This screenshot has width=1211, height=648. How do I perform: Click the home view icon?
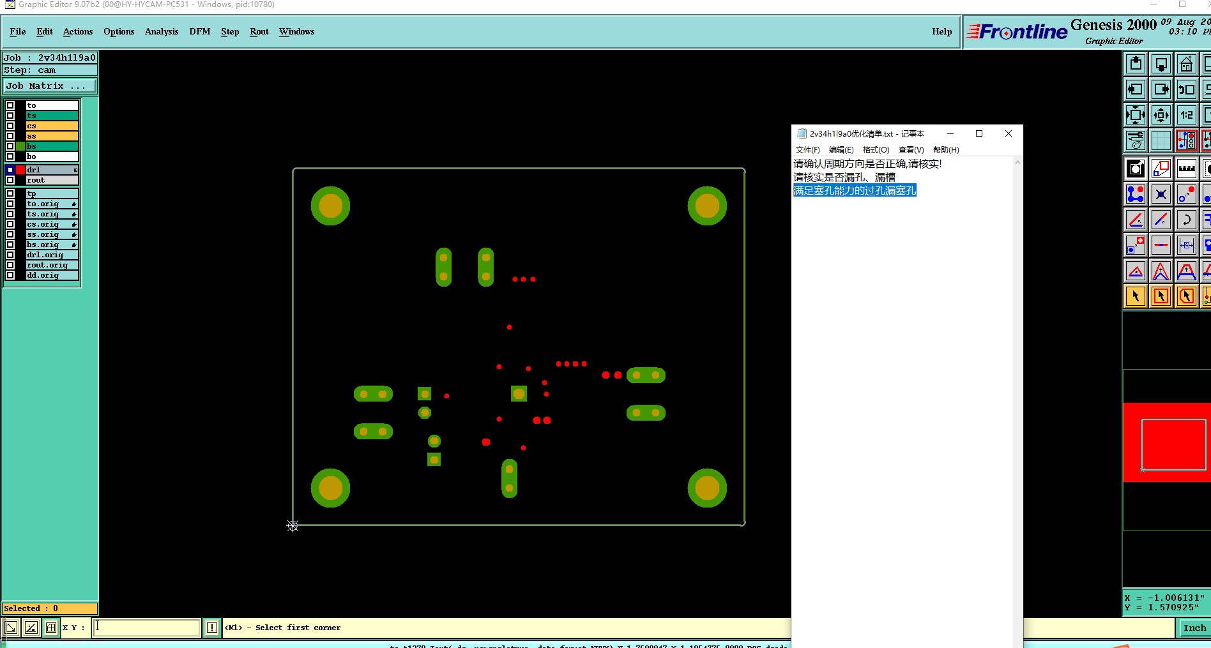pyautogui.click(x=1187, y=64)
